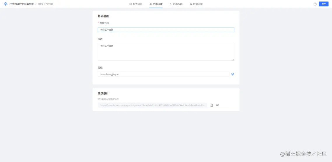Go to 社会治理数据采集系统 breadcrumb link

pos(21,4)
